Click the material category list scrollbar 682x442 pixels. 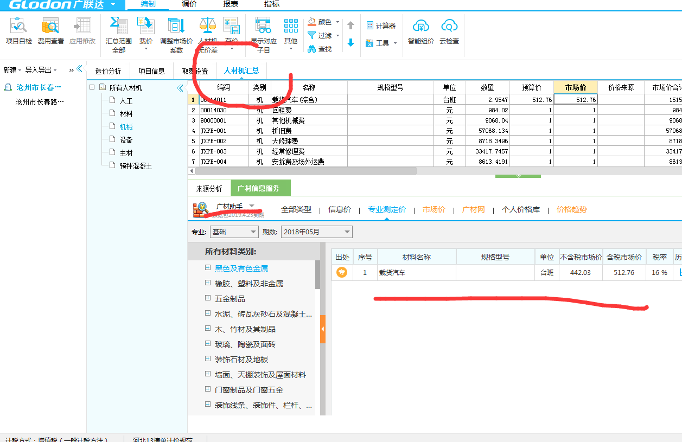tap(317, 274)
